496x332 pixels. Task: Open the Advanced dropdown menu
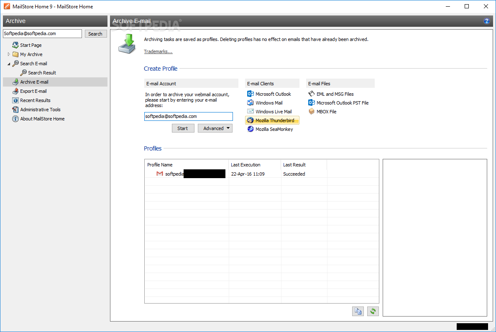click(x=215, y=128)
